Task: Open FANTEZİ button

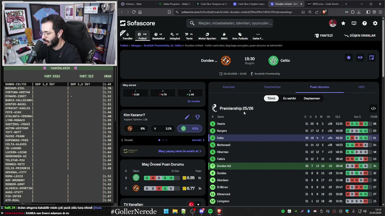Action: click(x=324, y=35)
